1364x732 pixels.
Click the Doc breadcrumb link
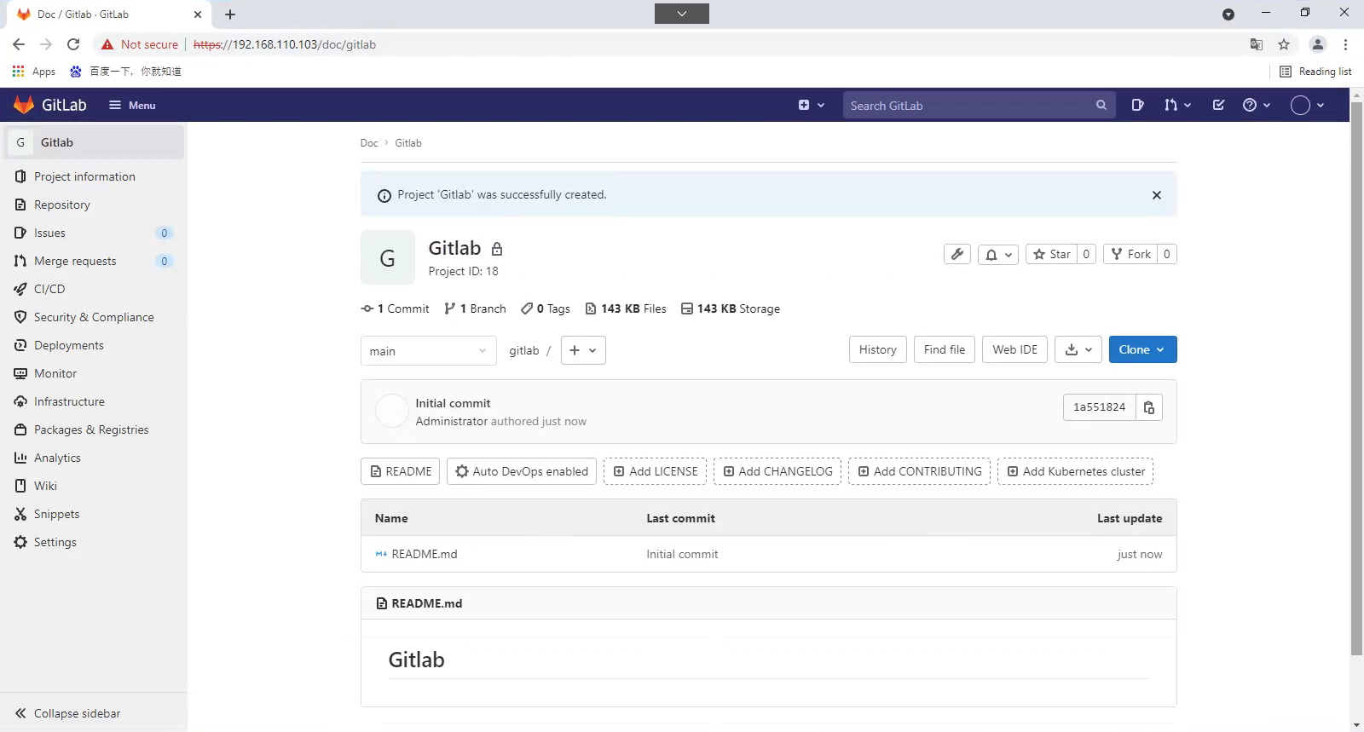tap(369, 143)
